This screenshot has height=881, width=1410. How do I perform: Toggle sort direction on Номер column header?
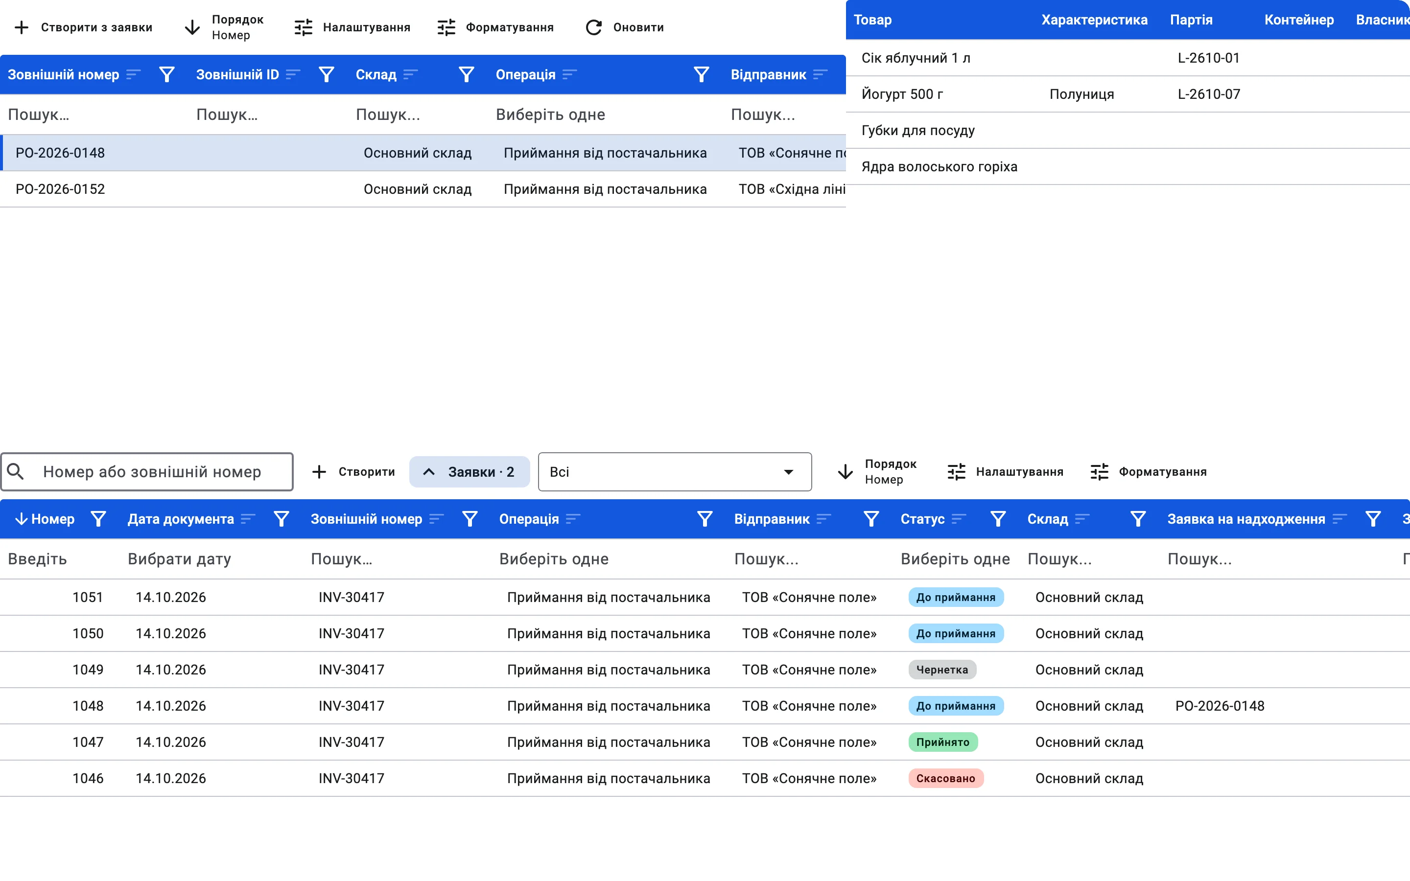point(46,519)
